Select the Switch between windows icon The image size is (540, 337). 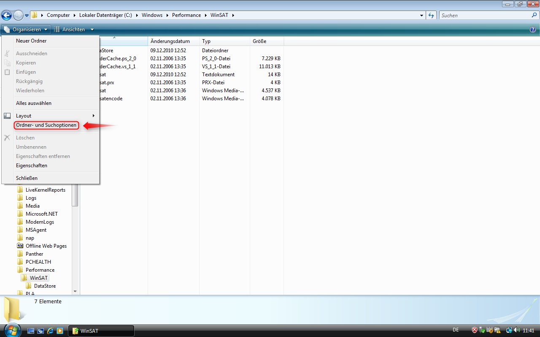(x=40, y=331)
